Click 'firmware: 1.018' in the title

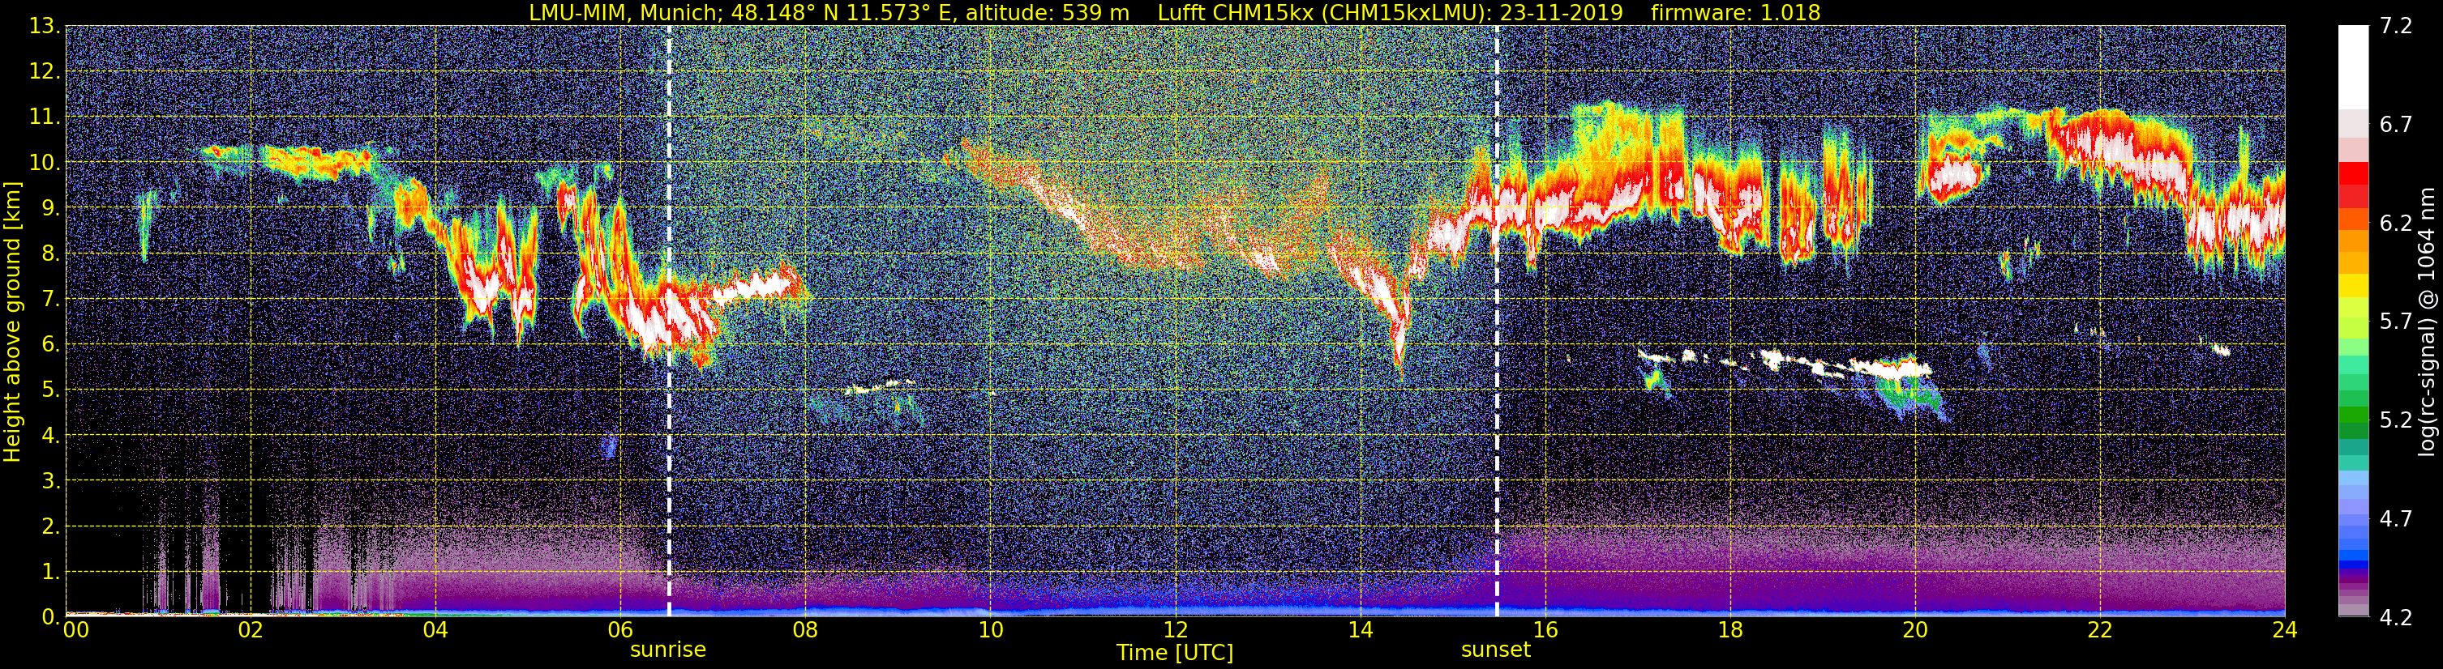coord(1735,12)
